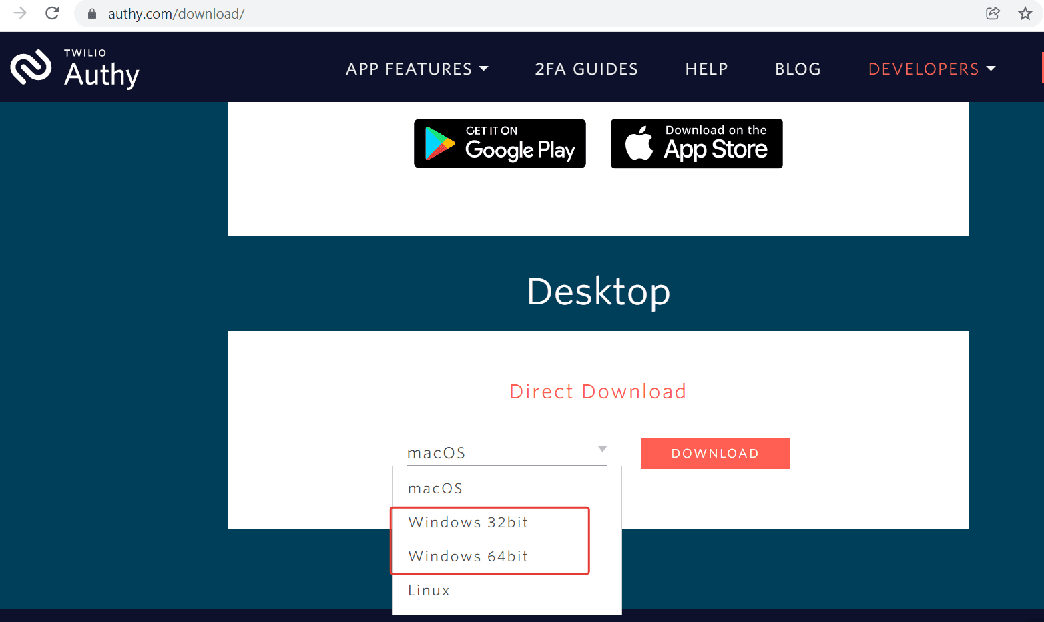Click the share page icon

tap(993, 13)
